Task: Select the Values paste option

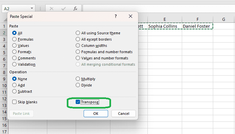Action: click(15, 46)
